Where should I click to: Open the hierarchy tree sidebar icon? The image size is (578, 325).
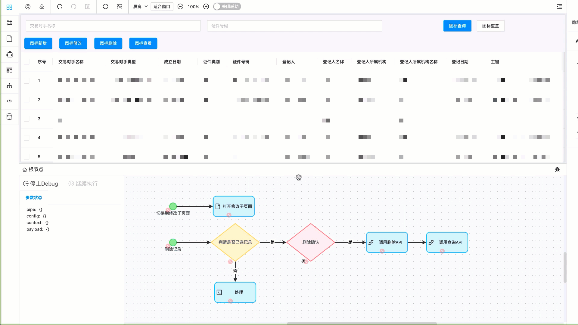[x=9, y=85]
